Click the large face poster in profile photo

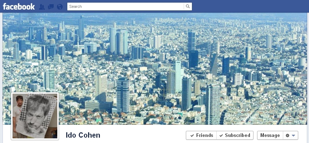coord(37,116)
